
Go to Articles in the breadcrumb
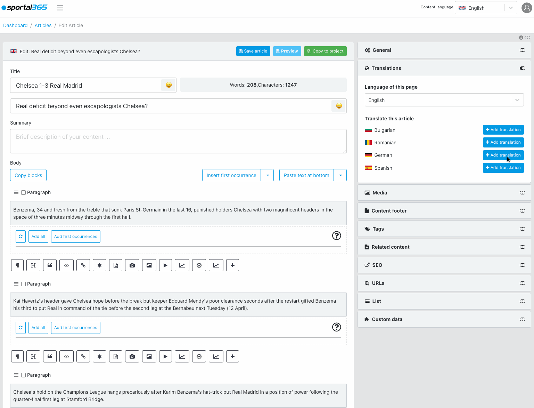coord(43,25)
